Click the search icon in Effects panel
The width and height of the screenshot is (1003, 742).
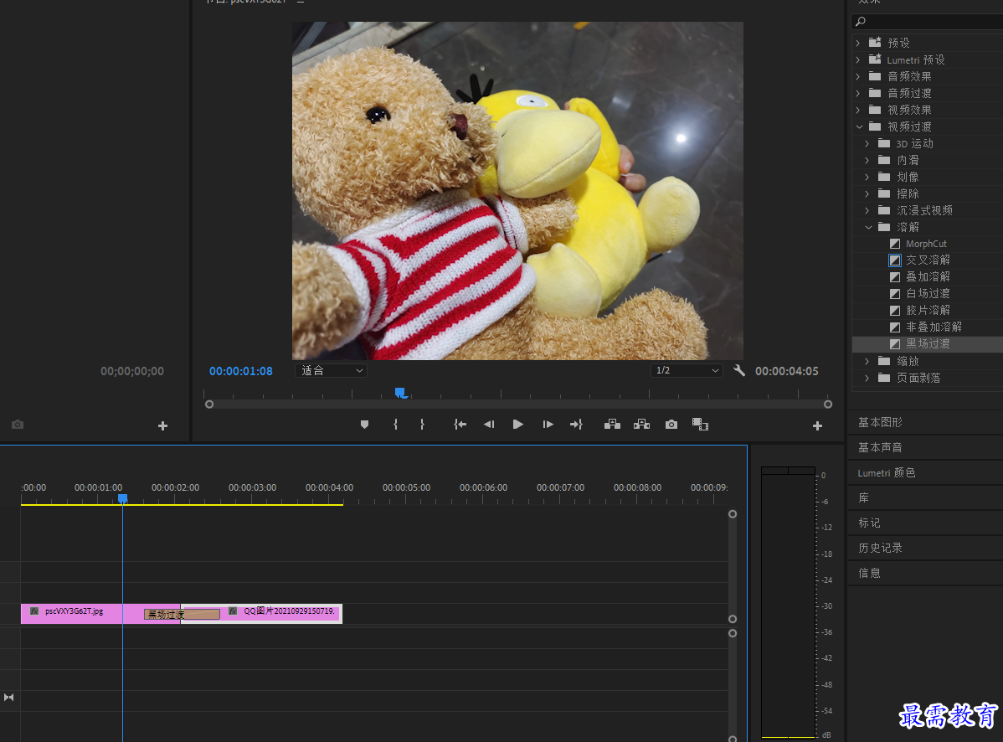861,22
